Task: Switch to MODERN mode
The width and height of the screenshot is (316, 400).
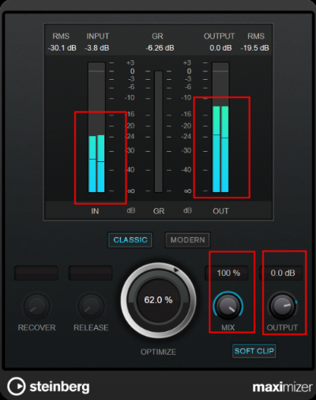Action: (187, 240)
